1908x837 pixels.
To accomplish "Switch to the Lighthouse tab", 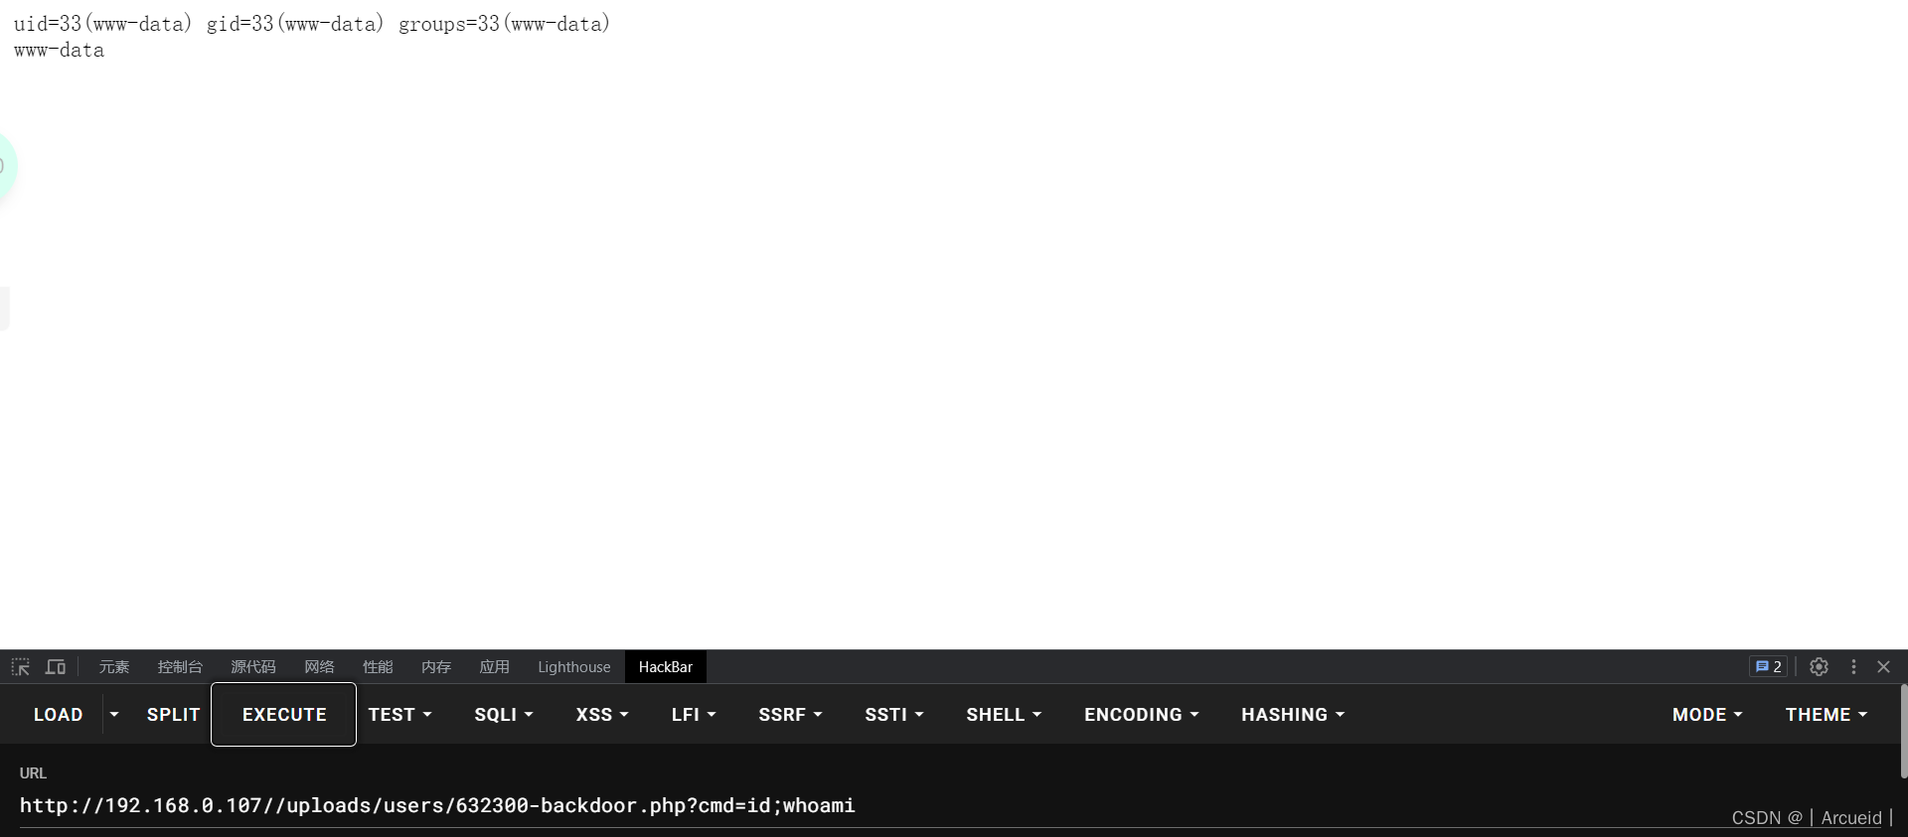I will pyautogui.click(x=574, y=667).
